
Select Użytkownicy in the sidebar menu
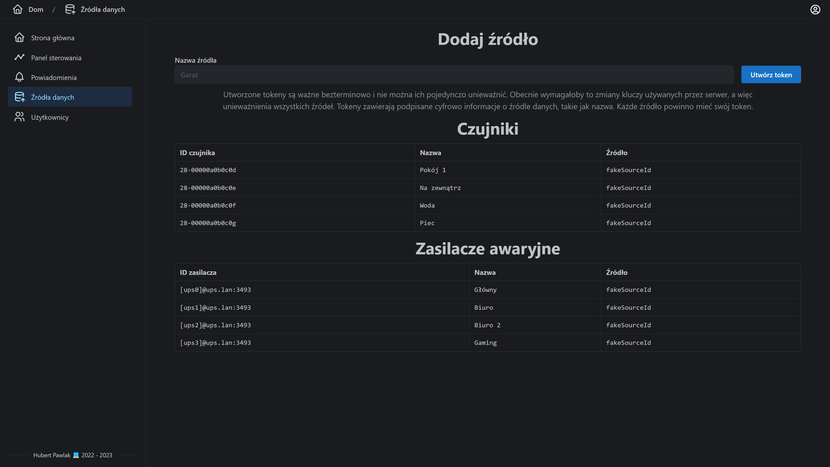(x=50, y=117)
